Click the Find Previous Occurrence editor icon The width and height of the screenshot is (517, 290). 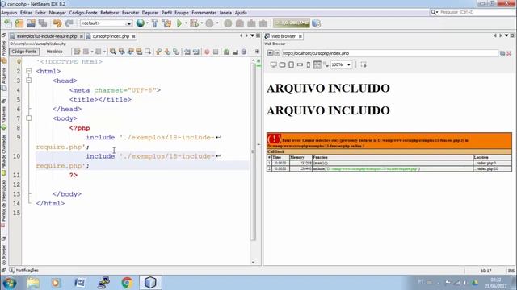pos(122,52)
